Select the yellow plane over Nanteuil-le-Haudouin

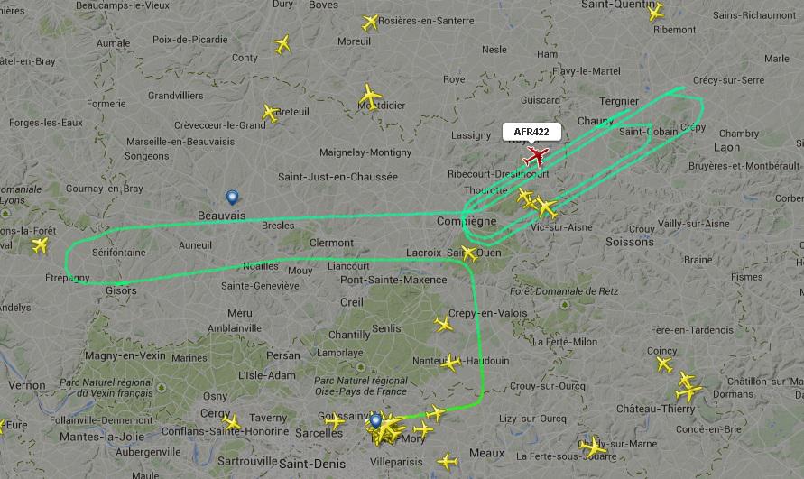(x=450, y=363)
